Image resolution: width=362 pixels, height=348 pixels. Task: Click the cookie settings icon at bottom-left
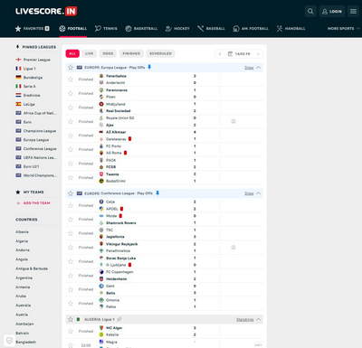click(9, 341)
